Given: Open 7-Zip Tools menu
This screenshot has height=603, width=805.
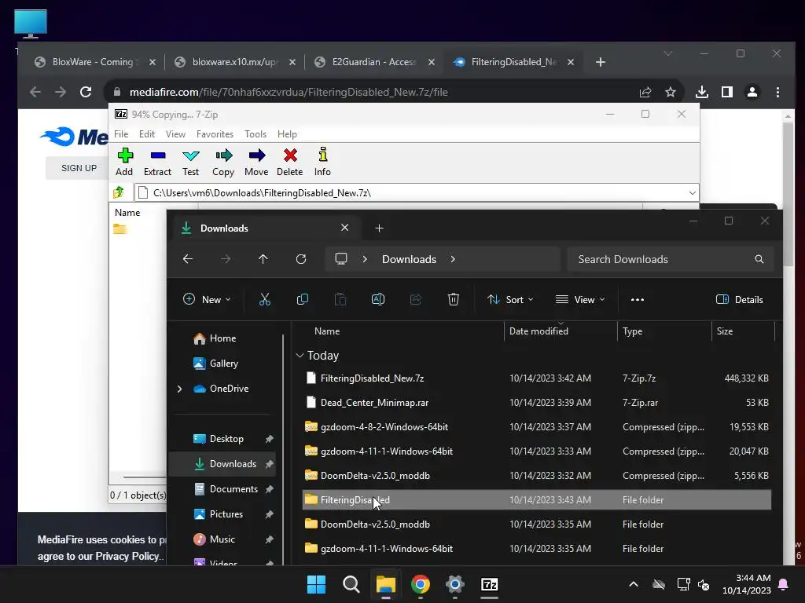Looking at the screenshot, I should click(x=255, y=133).
